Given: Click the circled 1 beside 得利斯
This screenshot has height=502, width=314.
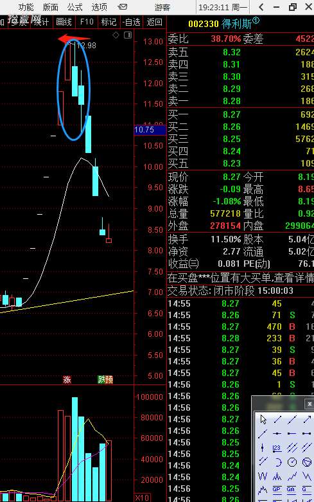Looking at the screenshot, I should pyautogui.click(x=256, y=21).
